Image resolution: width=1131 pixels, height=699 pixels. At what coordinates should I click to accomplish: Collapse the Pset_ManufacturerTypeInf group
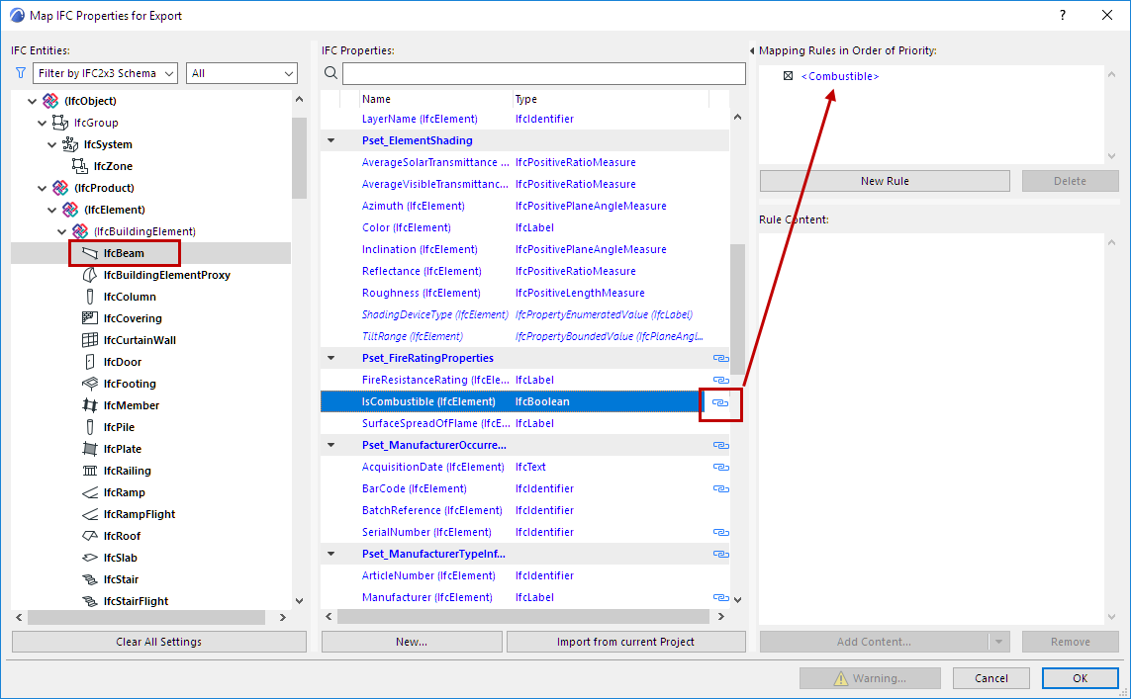click(331, 554)
